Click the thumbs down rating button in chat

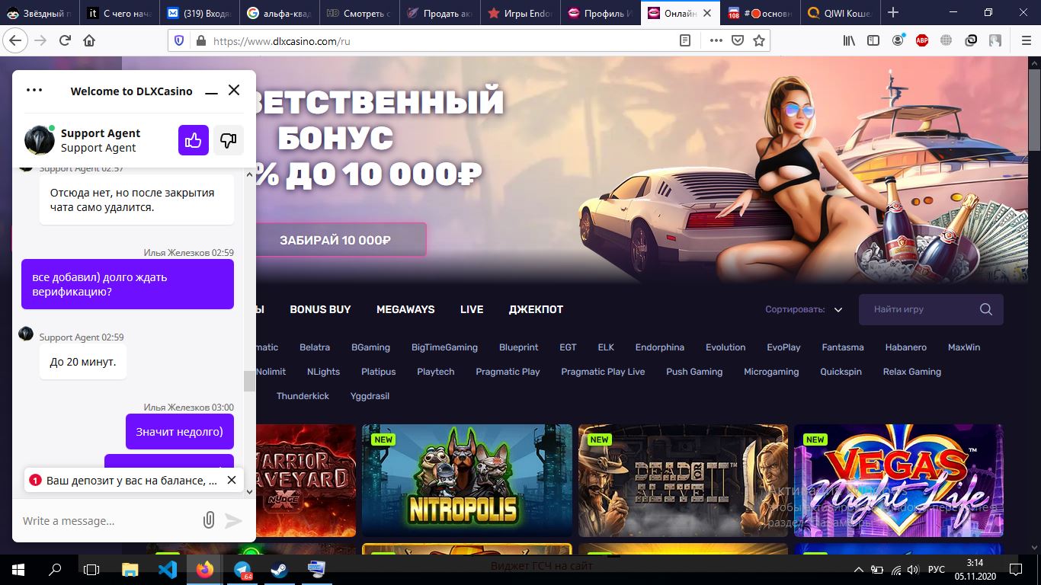point(229,140)
